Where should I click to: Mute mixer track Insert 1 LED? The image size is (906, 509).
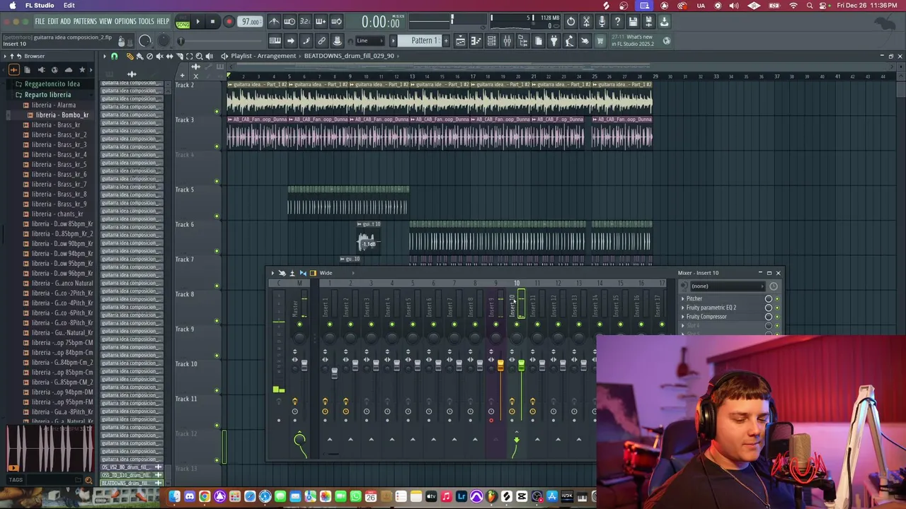click(329, 324)
